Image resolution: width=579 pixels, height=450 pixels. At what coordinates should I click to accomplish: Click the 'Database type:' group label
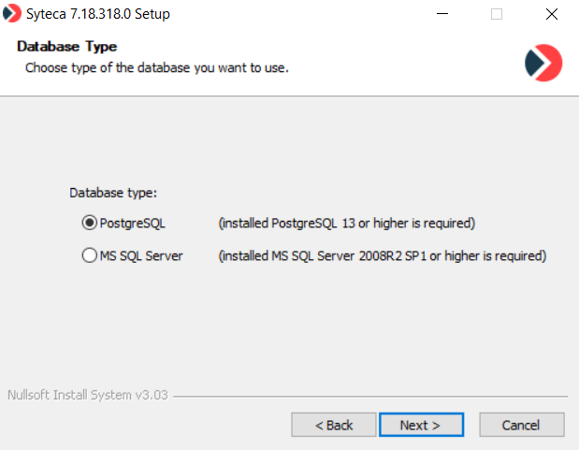[x=113, y=193]
